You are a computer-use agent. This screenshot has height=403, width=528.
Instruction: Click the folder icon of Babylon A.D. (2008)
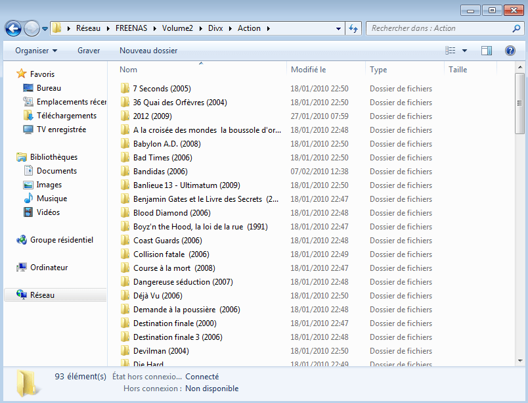pyautogui.click(x=125, y=143)
